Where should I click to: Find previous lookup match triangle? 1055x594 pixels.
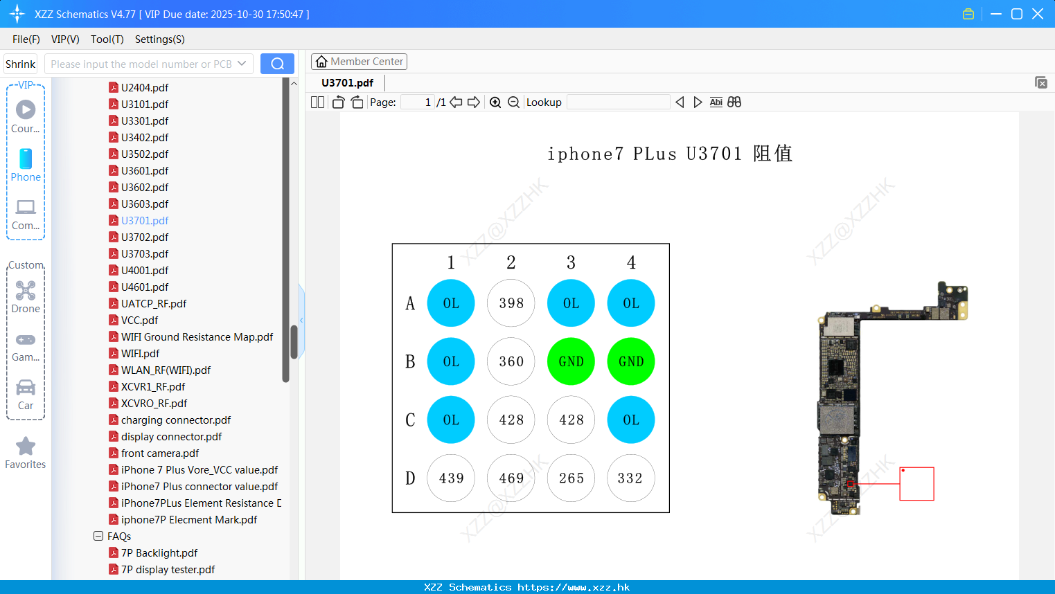pos(680,102)
